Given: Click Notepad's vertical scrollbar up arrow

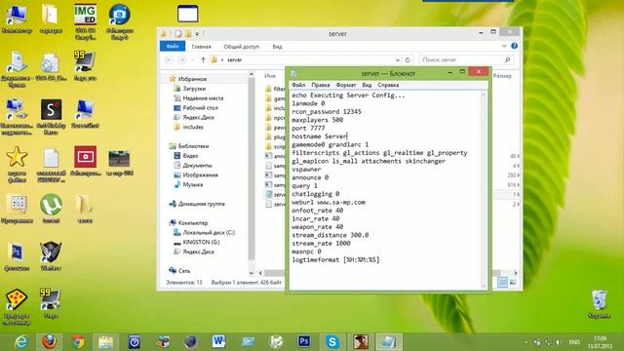Looking at the screenshot, I should tap(484, 95).
